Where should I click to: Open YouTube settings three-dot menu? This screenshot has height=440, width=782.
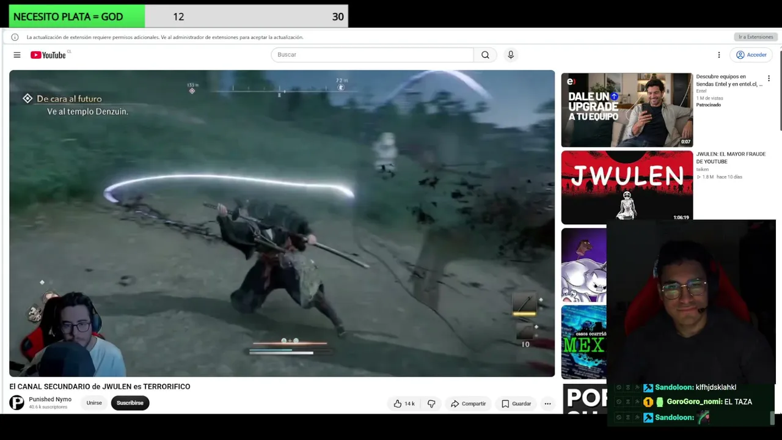719,55
